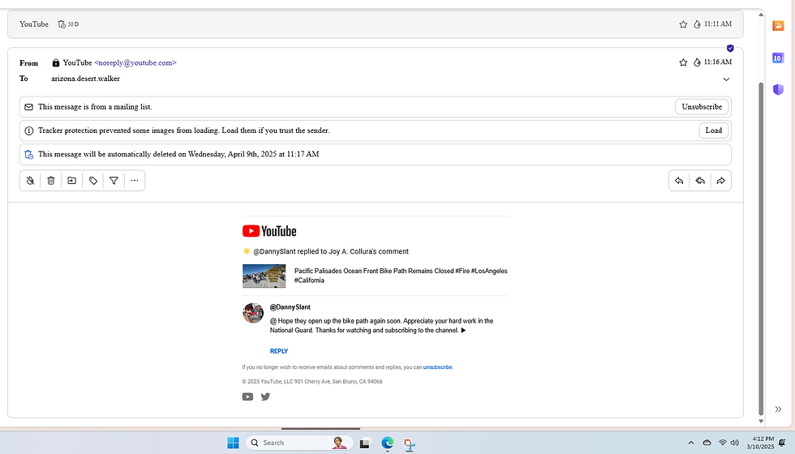Open Microsoft Edge from taskbar
This screenshot has height=454, width=795.
(388, 443)
